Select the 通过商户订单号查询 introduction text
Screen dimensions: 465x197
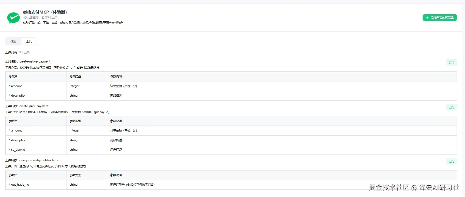[53, 166]
